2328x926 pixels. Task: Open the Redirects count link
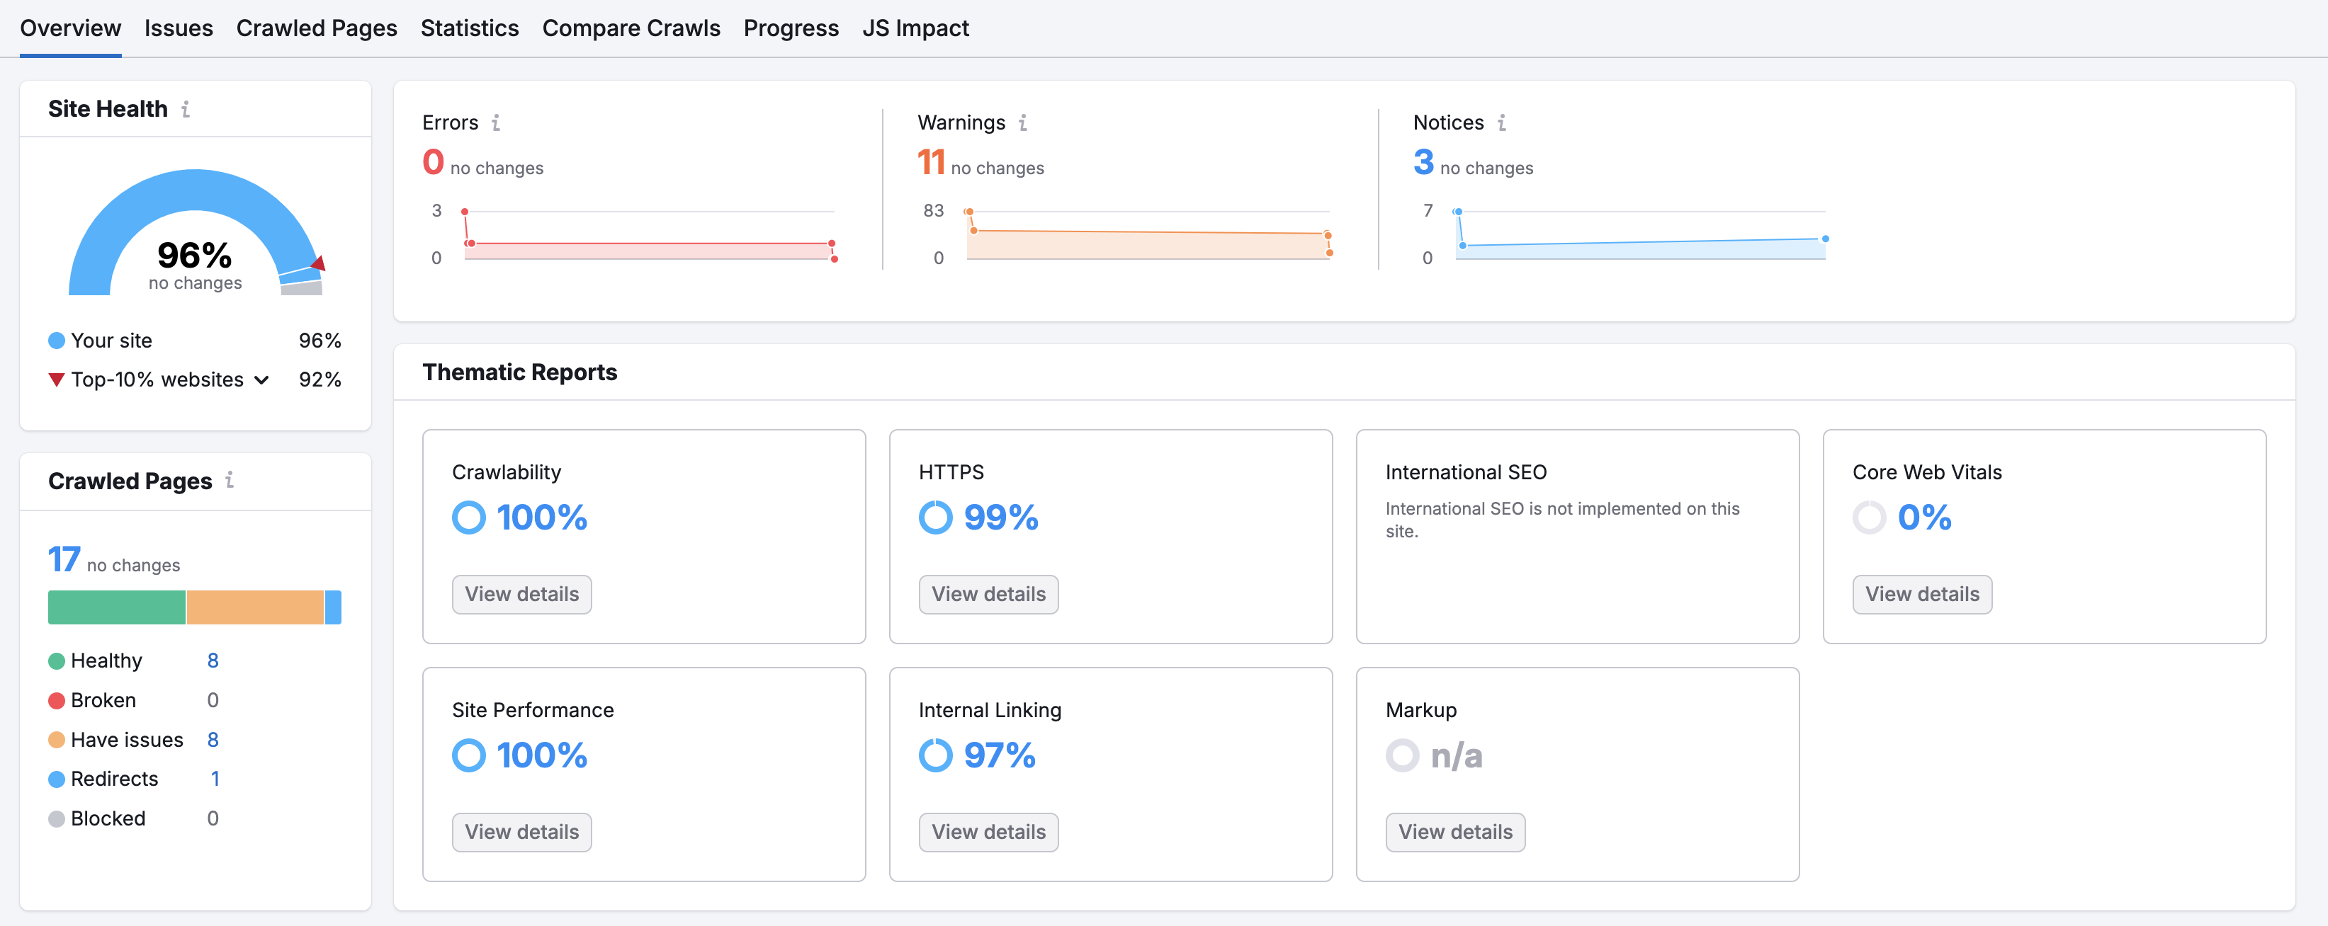coord(215,779)
